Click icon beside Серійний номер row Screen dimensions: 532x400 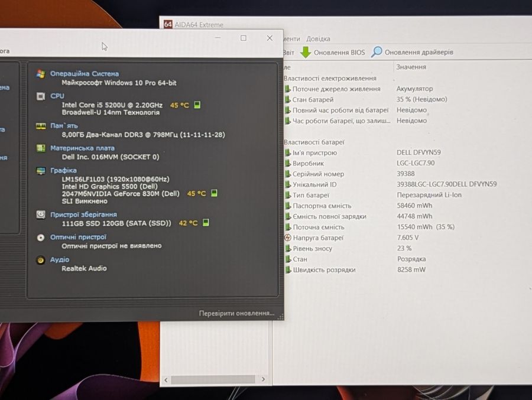point(288,174)
